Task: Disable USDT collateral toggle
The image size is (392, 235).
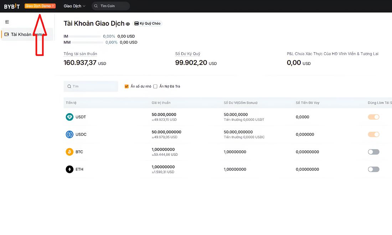Action: (x=373, y=117)
